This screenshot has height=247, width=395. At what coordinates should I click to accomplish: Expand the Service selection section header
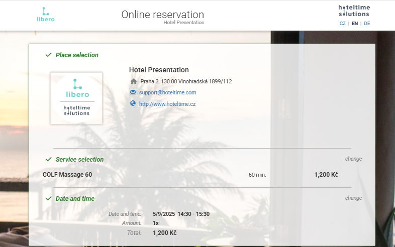(79, 160)
